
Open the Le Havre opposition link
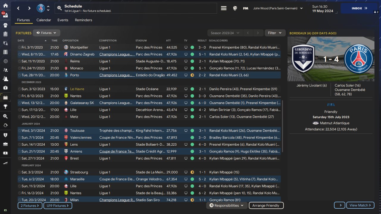pos(77,89)
